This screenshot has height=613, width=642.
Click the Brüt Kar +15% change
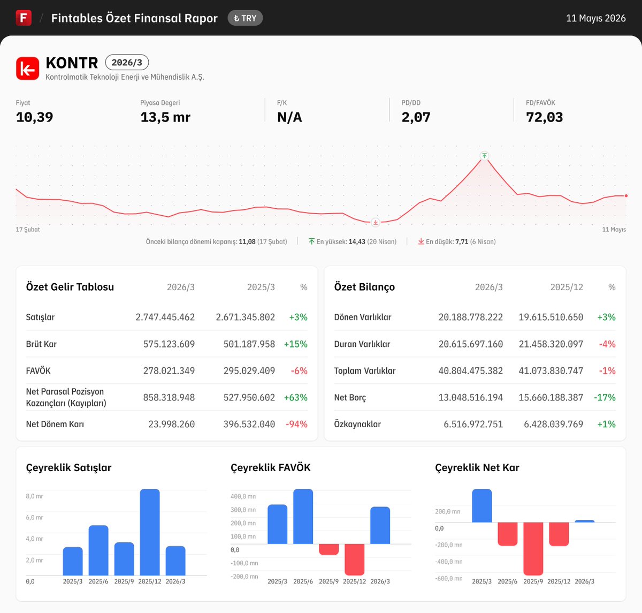(x=296, y=344)
